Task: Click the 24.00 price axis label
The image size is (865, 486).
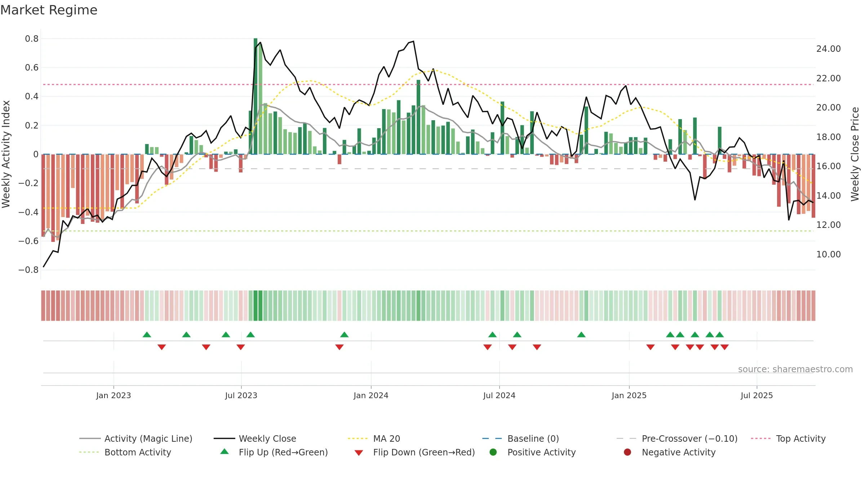Action: tap(829, 49)
